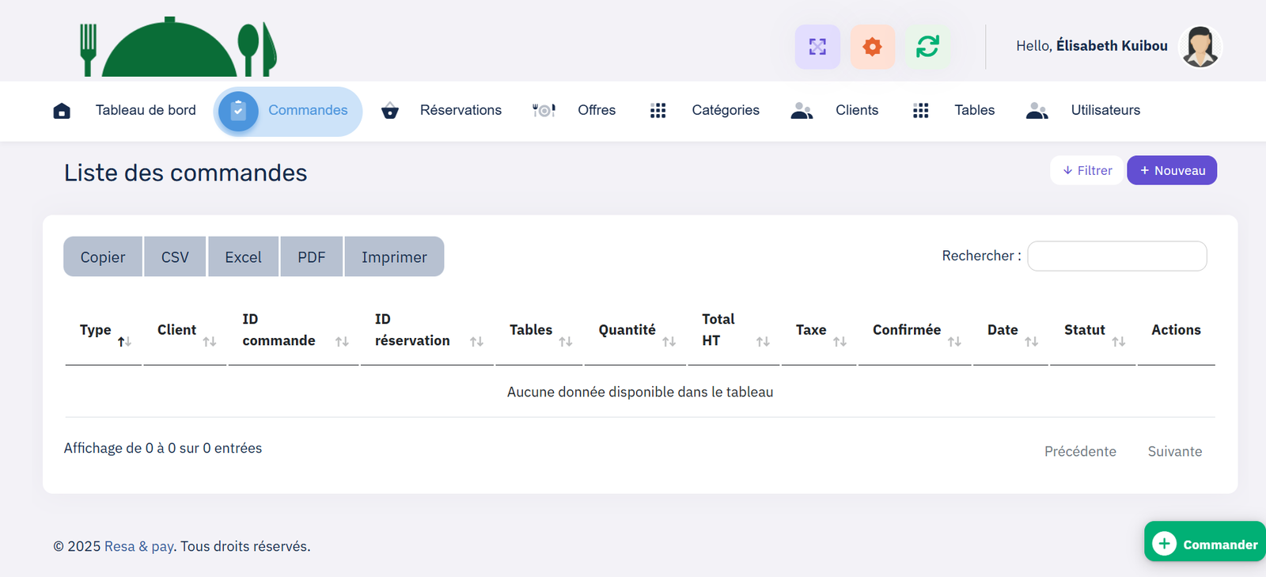Click the grid icon beside Catégories
Image resolution: width=1266 pixels, height=577 pixels.
pyautogui.click(x=658, y=111)
